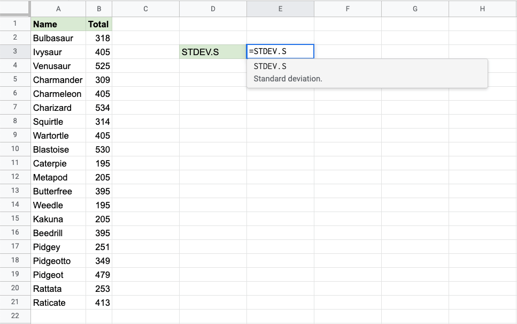
Task: Select column A header
Action: click(x=58, y=9)
